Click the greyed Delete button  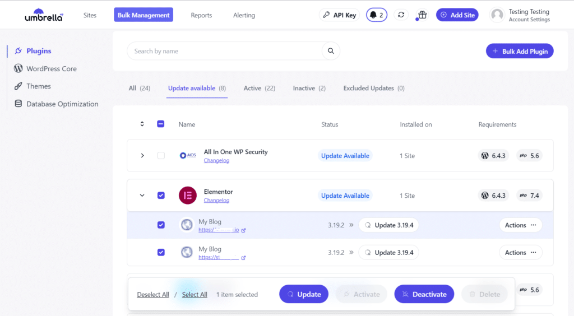485,294
